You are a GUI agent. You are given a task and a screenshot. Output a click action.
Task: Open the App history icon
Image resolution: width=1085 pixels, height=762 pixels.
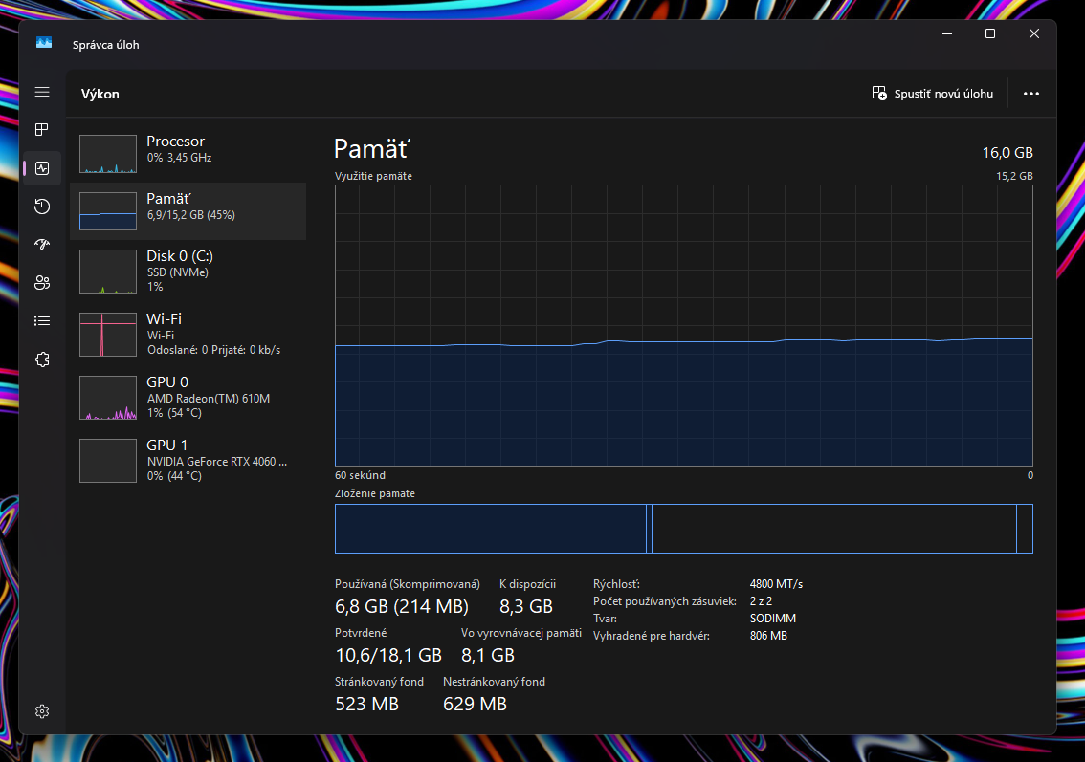42,207
